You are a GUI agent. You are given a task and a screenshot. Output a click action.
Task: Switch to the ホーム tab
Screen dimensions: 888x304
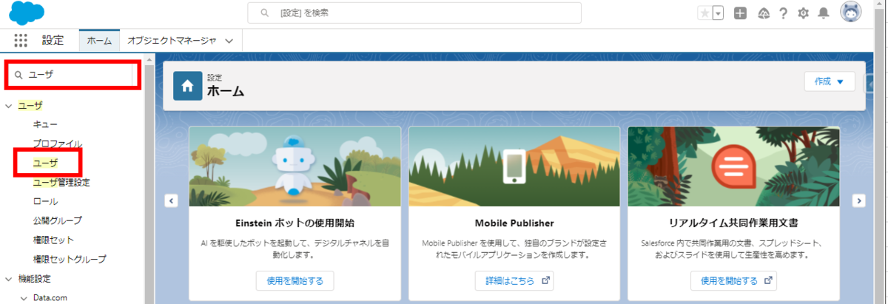point(99,41)
